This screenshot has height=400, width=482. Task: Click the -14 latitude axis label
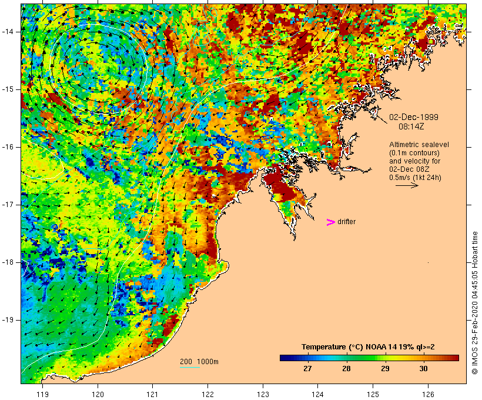click(8, 32)
